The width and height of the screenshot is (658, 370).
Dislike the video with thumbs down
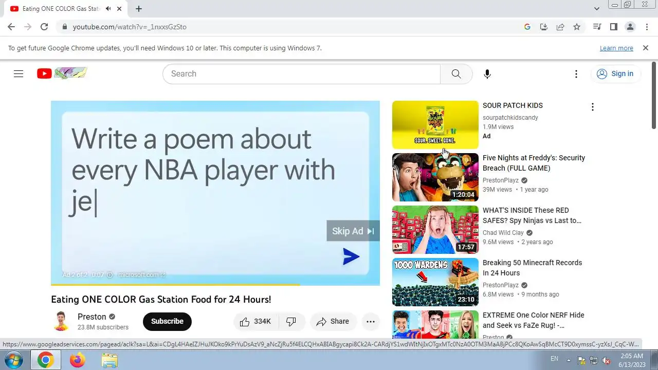(x=291, y=321)
